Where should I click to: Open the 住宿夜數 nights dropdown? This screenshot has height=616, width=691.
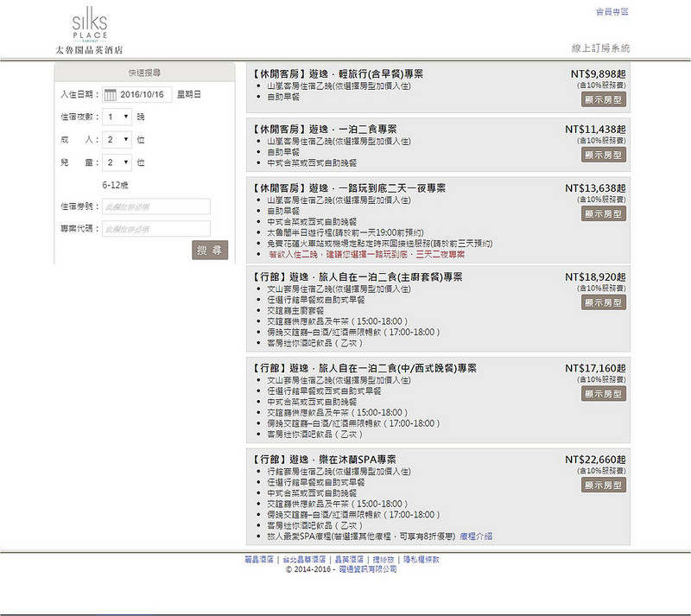pyautogui.click(x=117, y=117)
